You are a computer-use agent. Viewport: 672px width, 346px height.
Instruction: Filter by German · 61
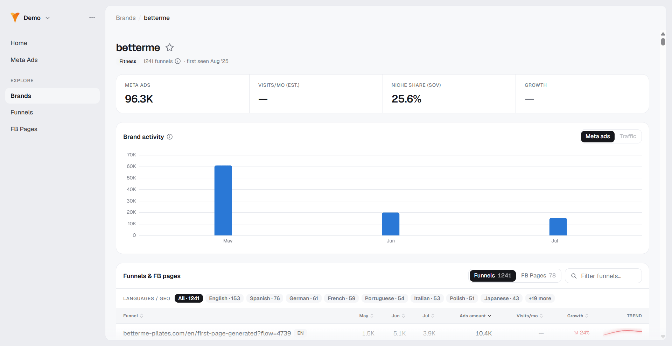(304, 298)
